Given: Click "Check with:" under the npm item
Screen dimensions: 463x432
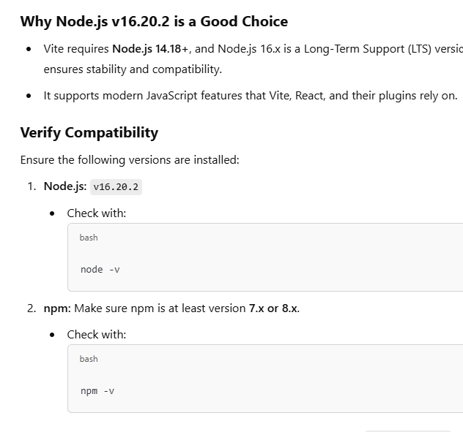Looking at the screenshot, I should pyautogui.click(x=97, y=335).
